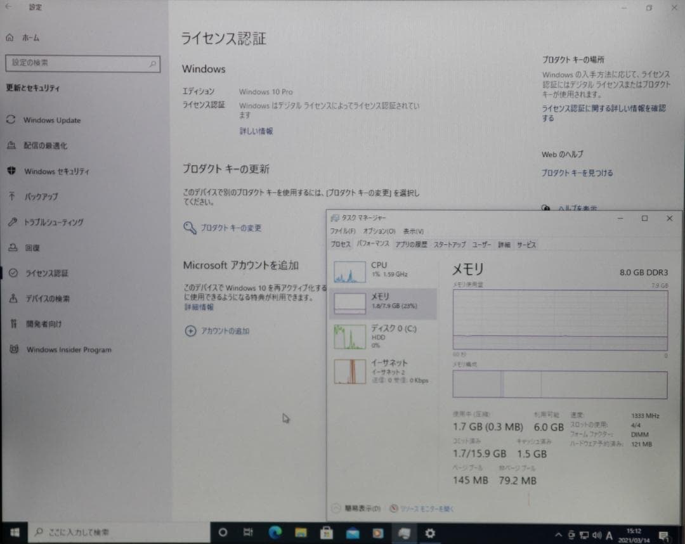Click the プロダクト キーの変更 link
Screen dimensions: 685x544
click(231, 228)
